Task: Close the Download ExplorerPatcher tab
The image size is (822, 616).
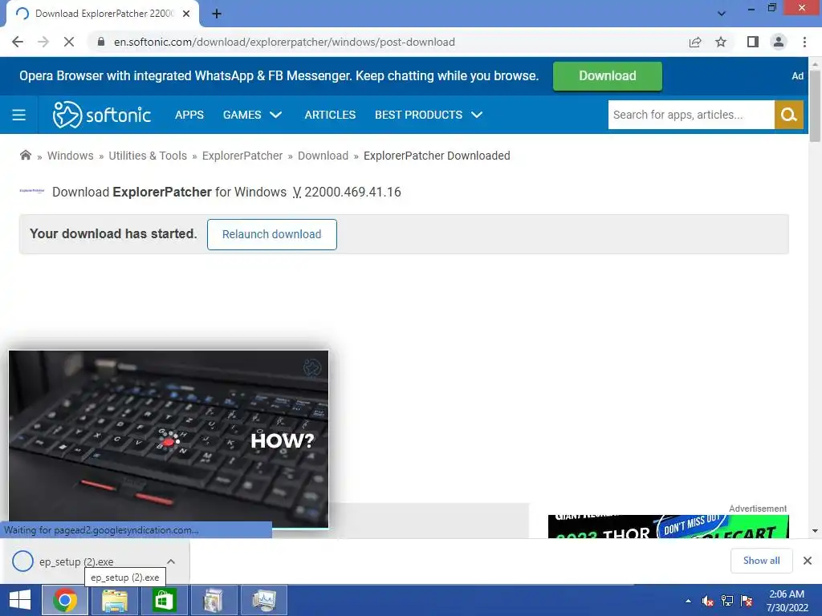Action: [x=186, y=14]
